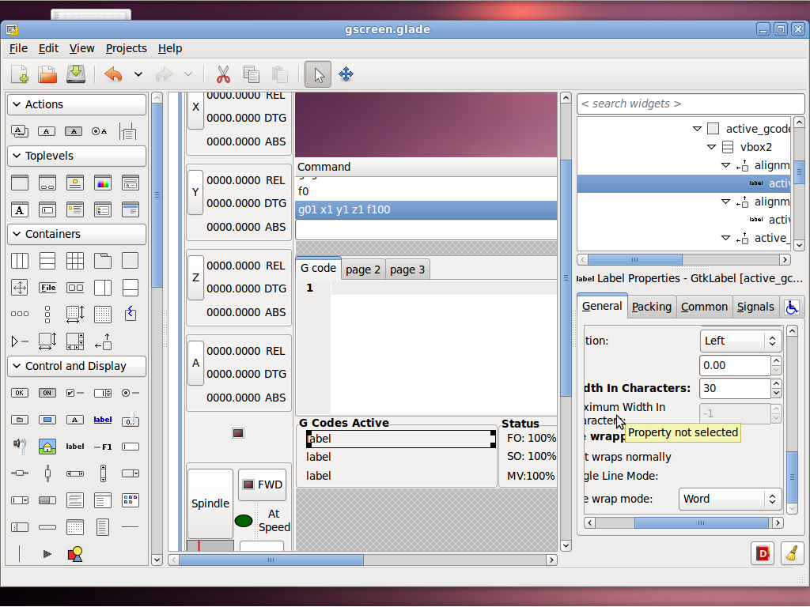The height and width of the screenshot is (607, 810).
Task: Open the File menu
Action: click(19, 48)
